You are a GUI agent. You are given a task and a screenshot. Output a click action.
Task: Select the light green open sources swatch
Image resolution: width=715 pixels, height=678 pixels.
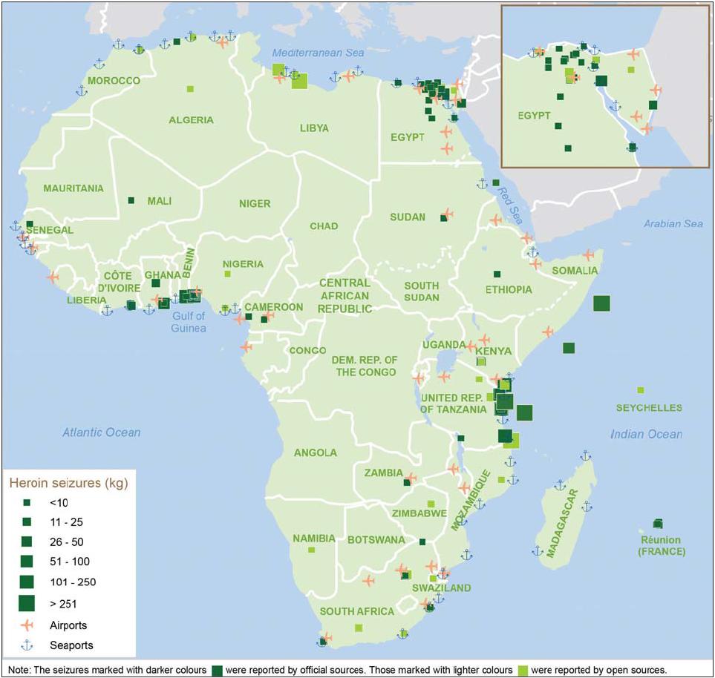pos(524,670)
